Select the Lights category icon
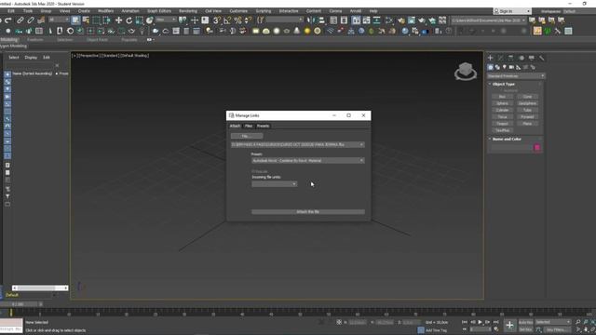Screen dimensions: 596x335 [505, 67]
